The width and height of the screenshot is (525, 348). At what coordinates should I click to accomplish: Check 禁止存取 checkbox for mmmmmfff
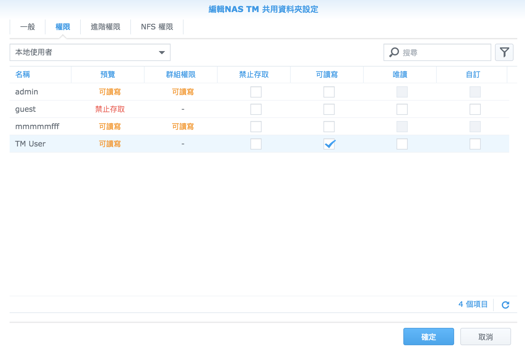click(x=256, y=127)
